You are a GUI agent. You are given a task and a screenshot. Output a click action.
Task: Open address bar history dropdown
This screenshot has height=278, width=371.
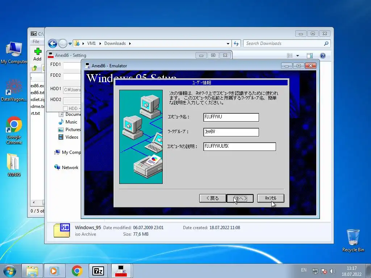228,44
